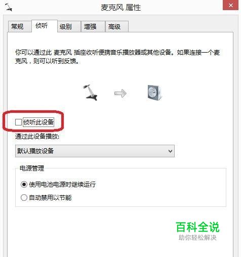Click the dropdown arrow of playback device
The width and height of the screenshot is (241, 257).
[170, 151]
